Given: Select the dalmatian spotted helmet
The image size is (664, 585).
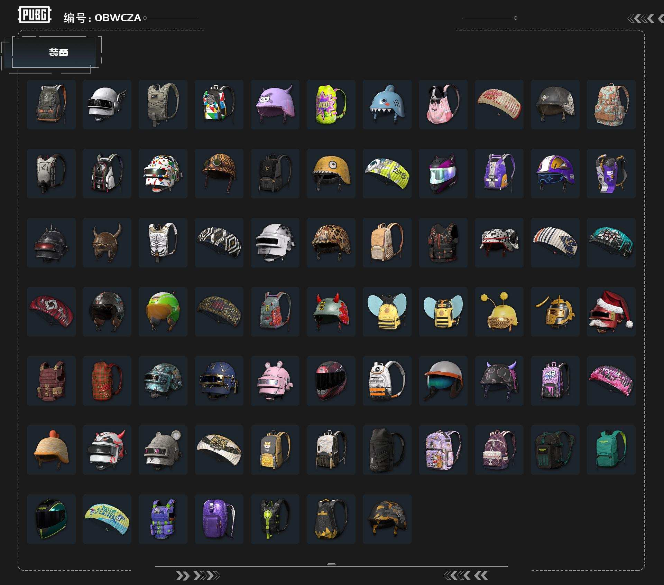Looking at the screenshot, I should [x=499, y=243].
